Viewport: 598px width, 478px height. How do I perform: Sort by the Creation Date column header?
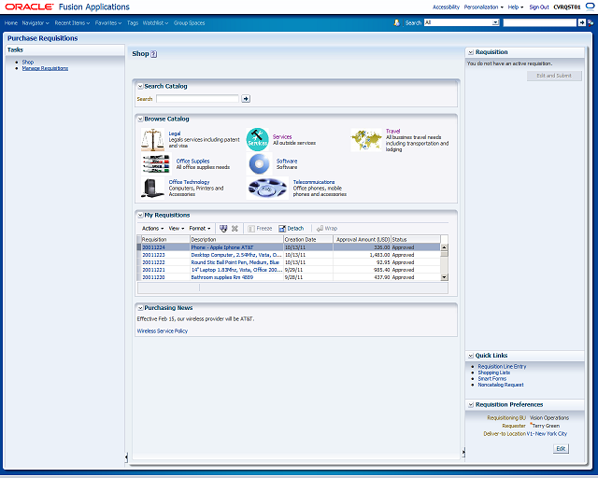pos(308,239)
